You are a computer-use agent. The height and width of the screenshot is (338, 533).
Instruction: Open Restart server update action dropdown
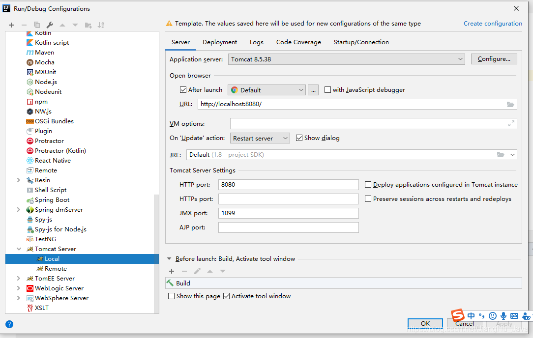point(260,138)
